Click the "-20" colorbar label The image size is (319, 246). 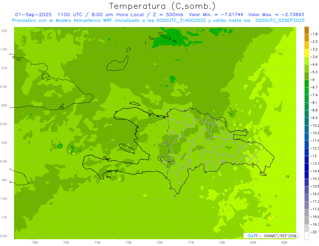(314, 232)
